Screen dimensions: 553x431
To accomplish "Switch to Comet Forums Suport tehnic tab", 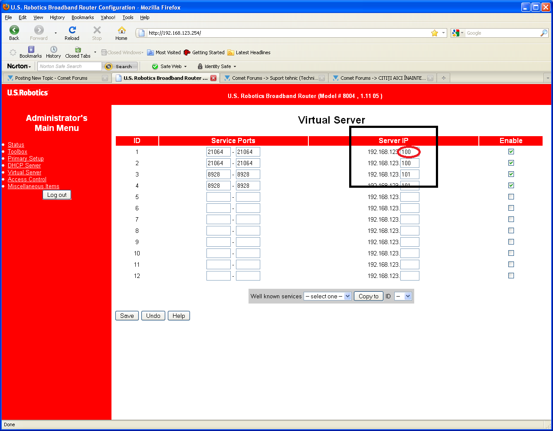I will tap(274, 78).
